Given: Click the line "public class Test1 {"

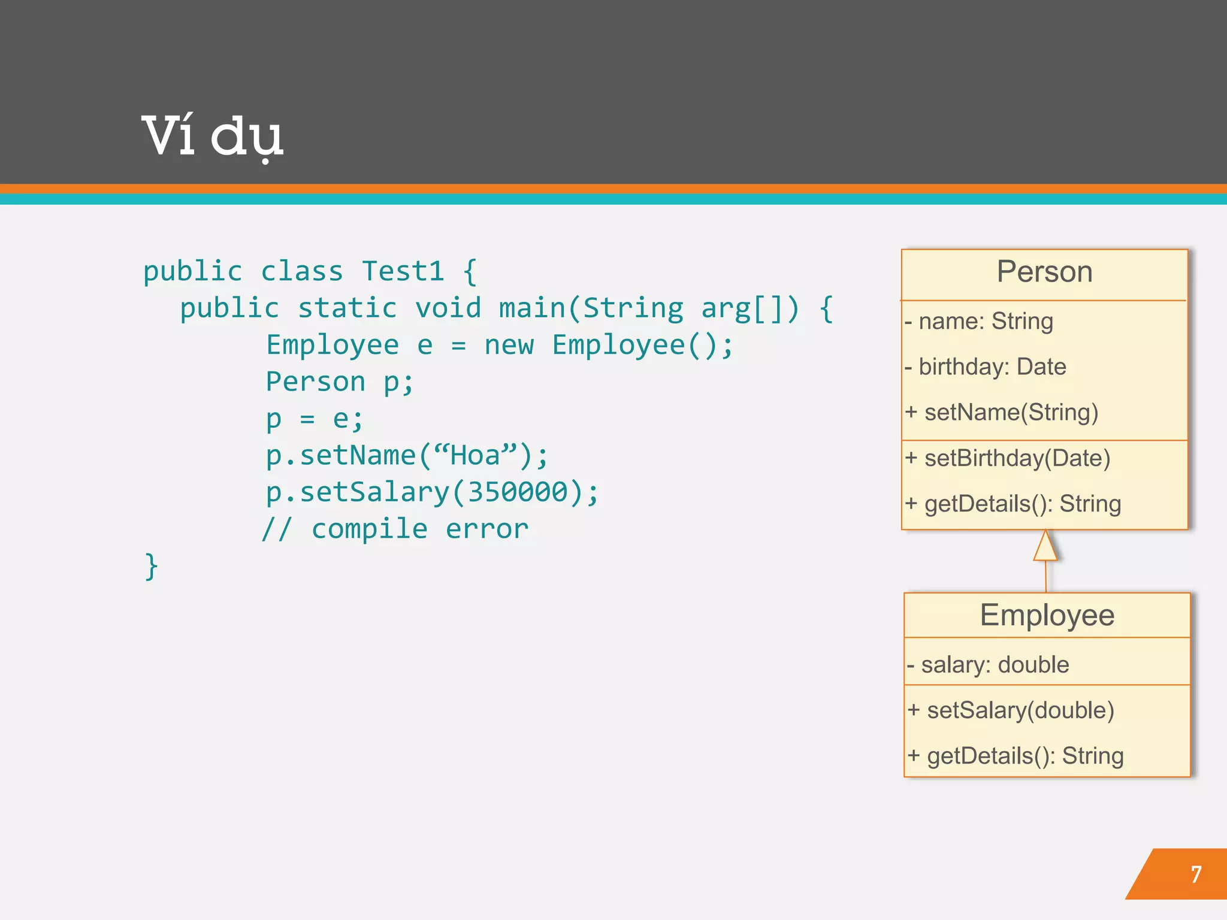Looking at the screenshot, I should click(x=310, y=272).
